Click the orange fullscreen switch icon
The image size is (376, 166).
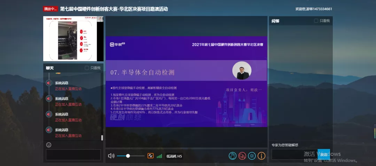point(151,156)
